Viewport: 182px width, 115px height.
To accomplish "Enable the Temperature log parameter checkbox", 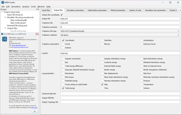I will point(142,85).
